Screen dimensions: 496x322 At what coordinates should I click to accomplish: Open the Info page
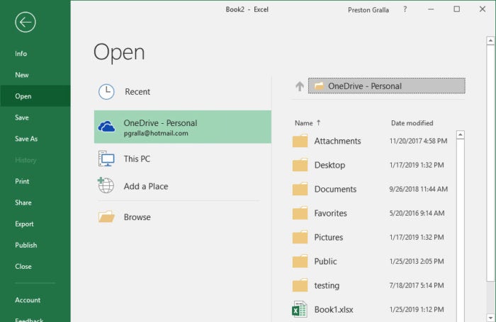coord(21,54)
